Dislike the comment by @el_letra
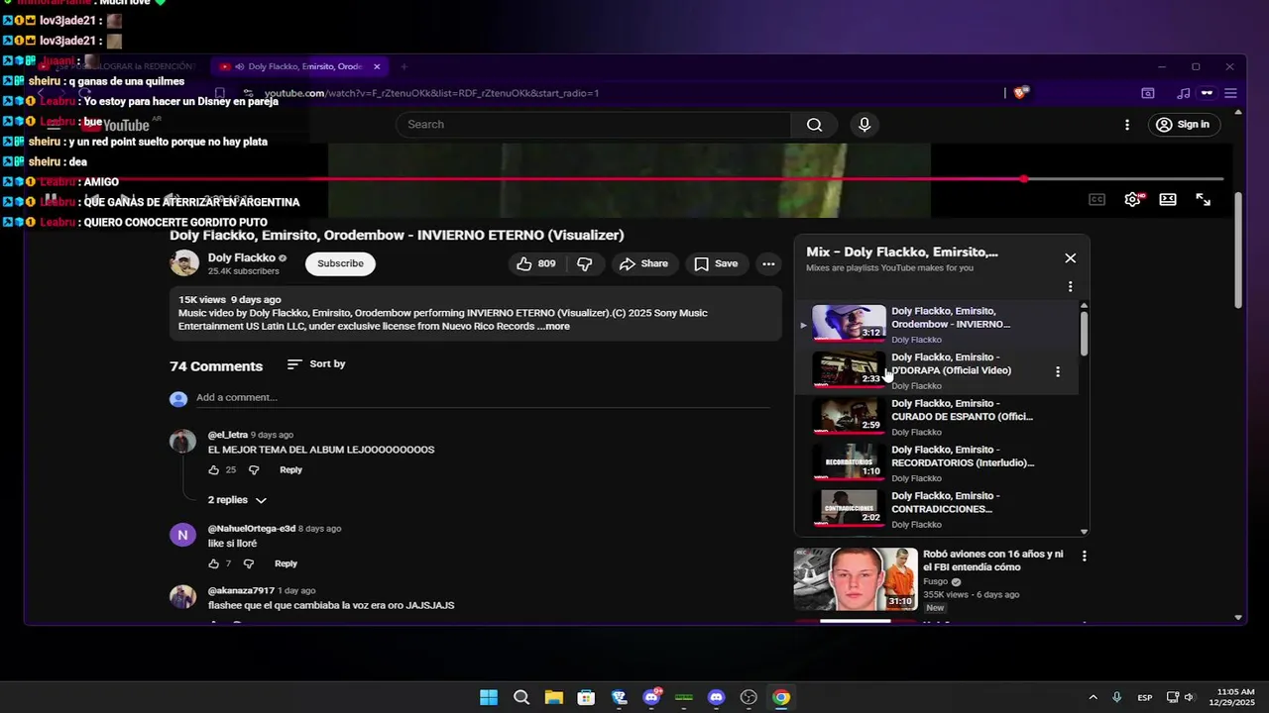Viewport: 1269px width, 713px height. click(254, 470)
